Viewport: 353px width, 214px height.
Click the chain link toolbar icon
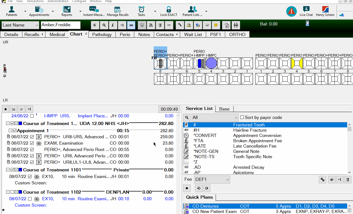(x=131, y=25)
